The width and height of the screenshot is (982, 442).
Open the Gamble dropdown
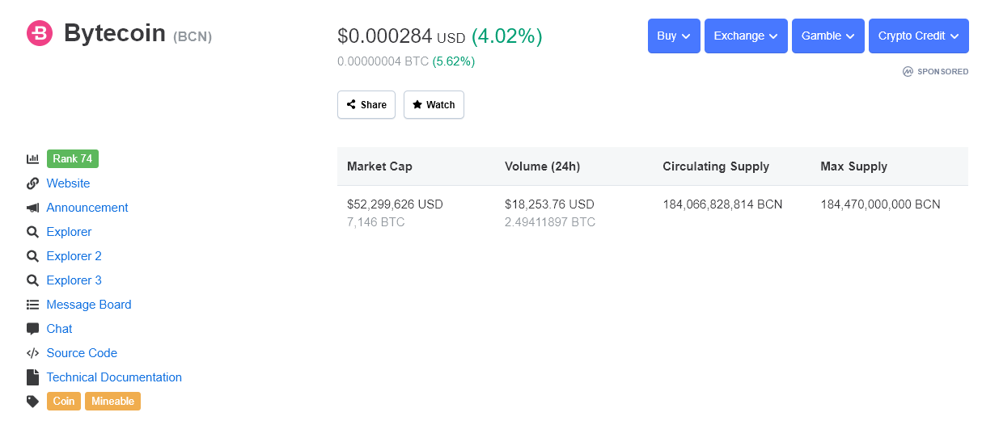(x=828, y=36)
